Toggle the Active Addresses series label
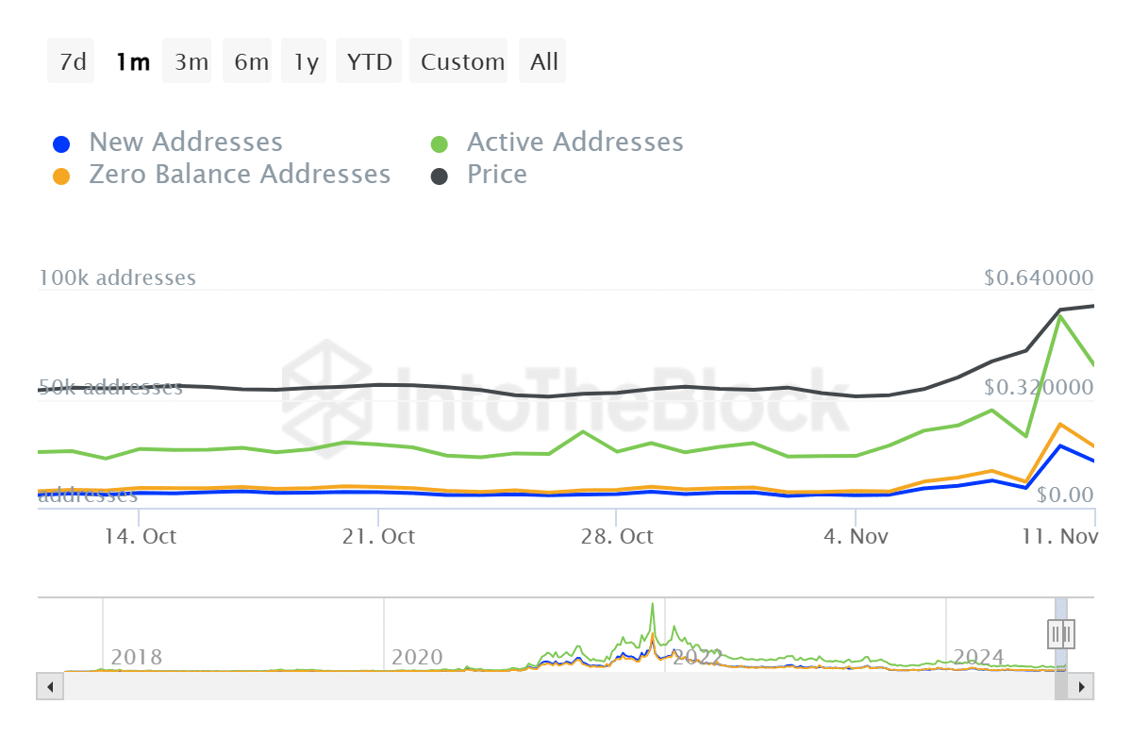Viewport: 1132px width, 755px height. coord(574,143)
